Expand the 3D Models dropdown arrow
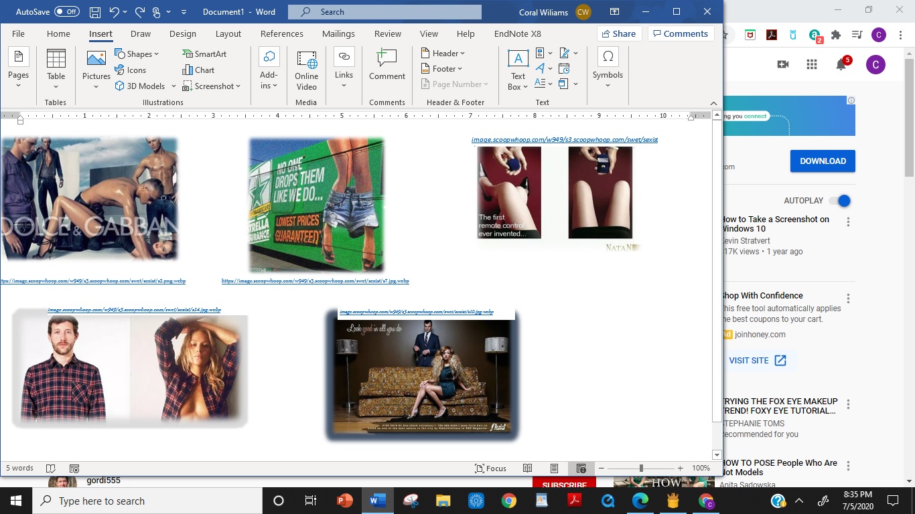 pyautogui.click(x=173, y=86)
